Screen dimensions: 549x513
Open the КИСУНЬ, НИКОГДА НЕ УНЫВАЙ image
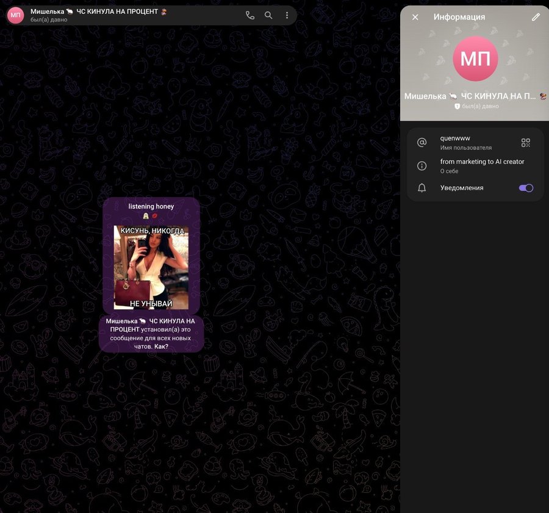151,267
